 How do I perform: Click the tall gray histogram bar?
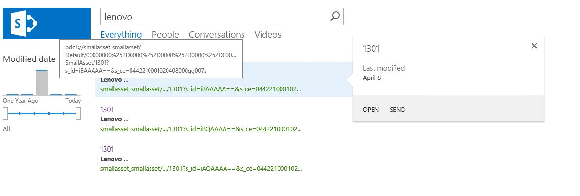(x=41, y=82)
